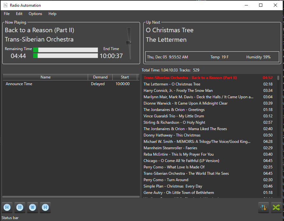Select Chicago - O Come All Ye Faithful

[208, 161]
